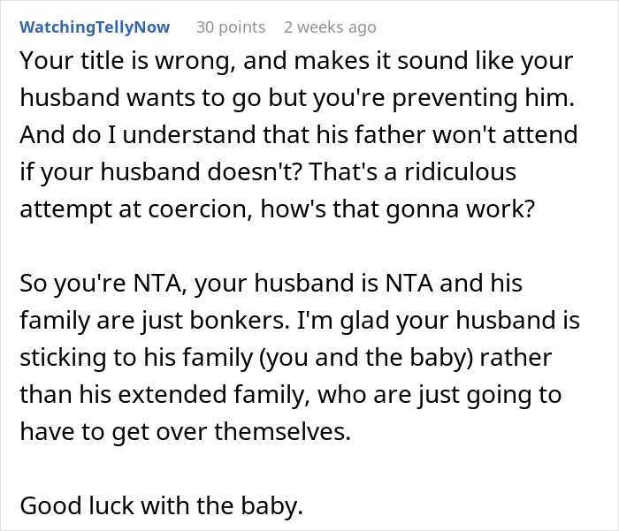Click the line starting "sticking to his family"

click(x=285, y=357)
